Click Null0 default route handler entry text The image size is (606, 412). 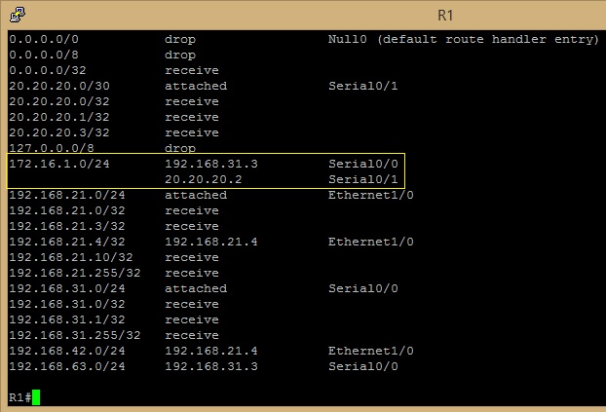point(464,39)
